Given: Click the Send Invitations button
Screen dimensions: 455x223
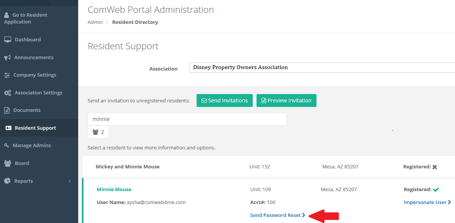Looking at the screenshot, I should pyautogui.click(x=225, y=101).
